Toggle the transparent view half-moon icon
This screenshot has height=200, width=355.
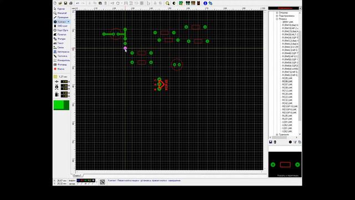(x=174, y=3)
